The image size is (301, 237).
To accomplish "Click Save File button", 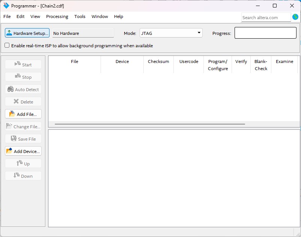I will (x=23, y=139).
